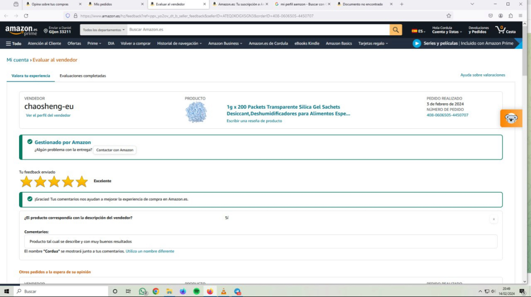Expand Historial de navegación dropdown

(x=179, y=44)
